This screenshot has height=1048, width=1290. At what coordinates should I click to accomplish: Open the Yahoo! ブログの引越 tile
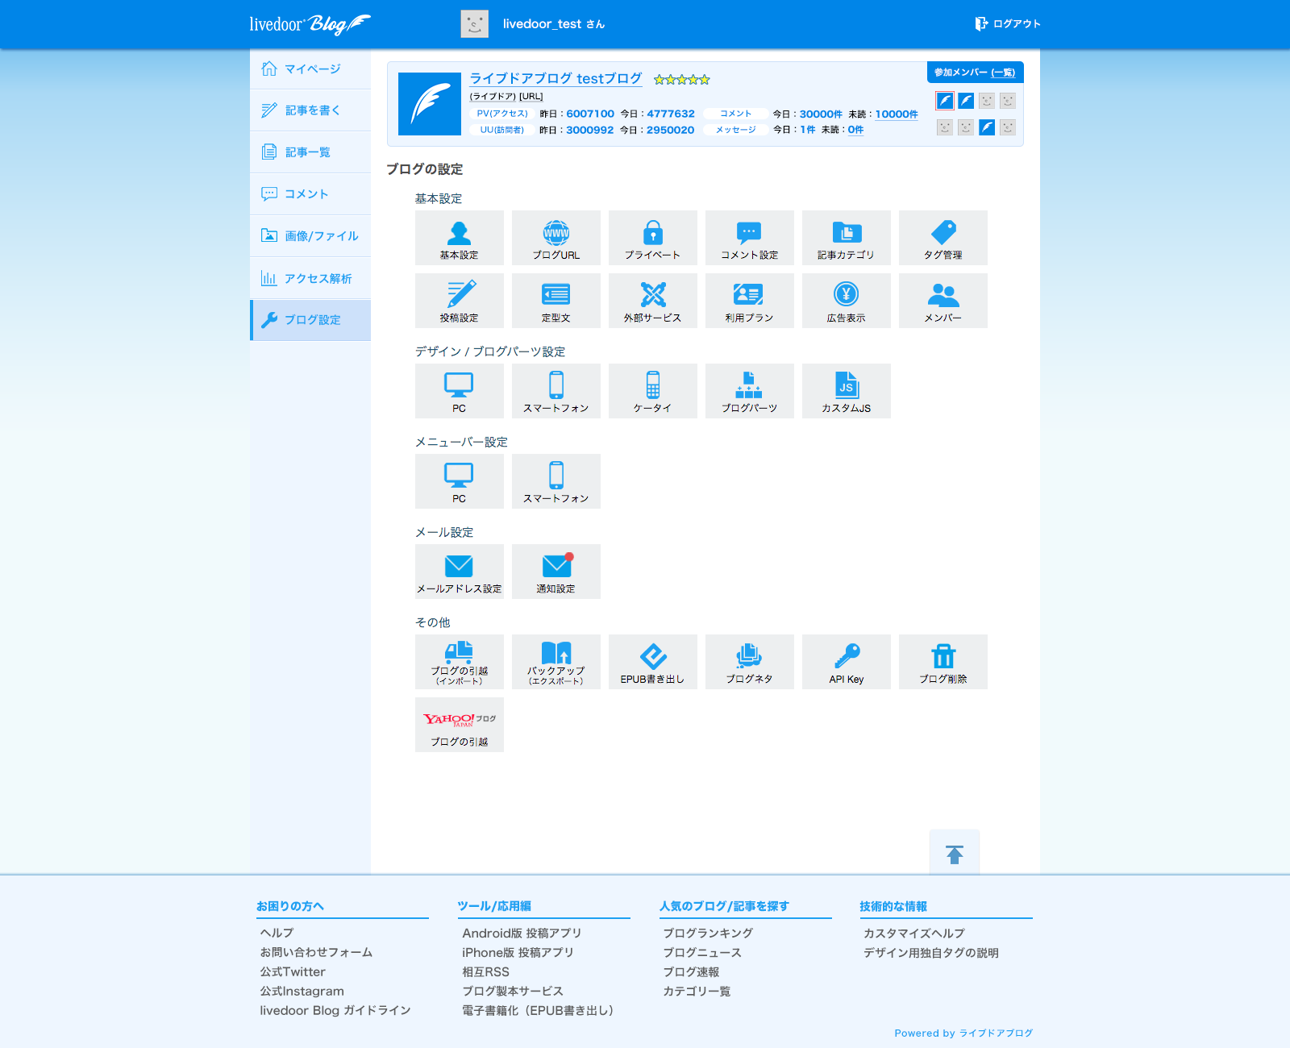click(x=460, y=725)
